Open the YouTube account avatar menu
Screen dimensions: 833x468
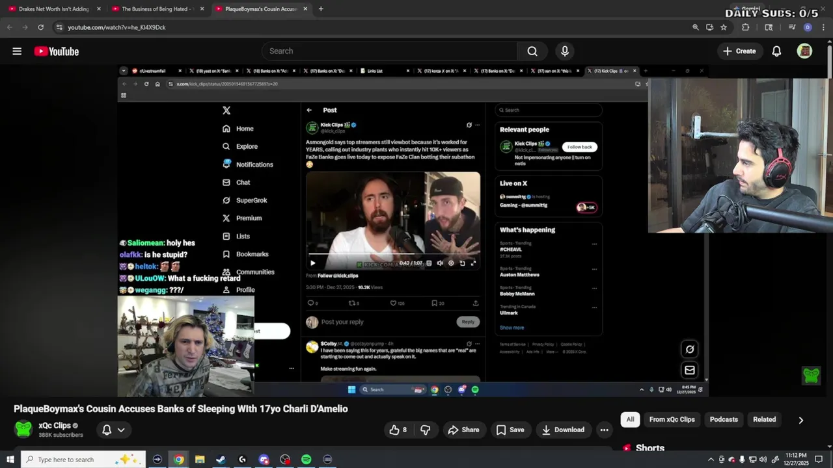coord(804,51)
